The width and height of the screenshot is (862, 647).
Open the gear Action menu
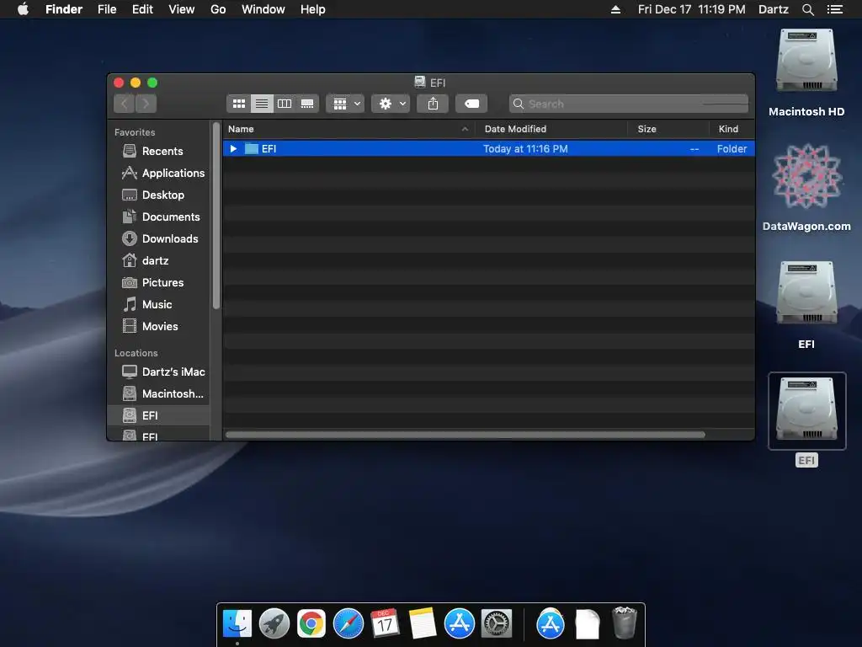(391, 104)
